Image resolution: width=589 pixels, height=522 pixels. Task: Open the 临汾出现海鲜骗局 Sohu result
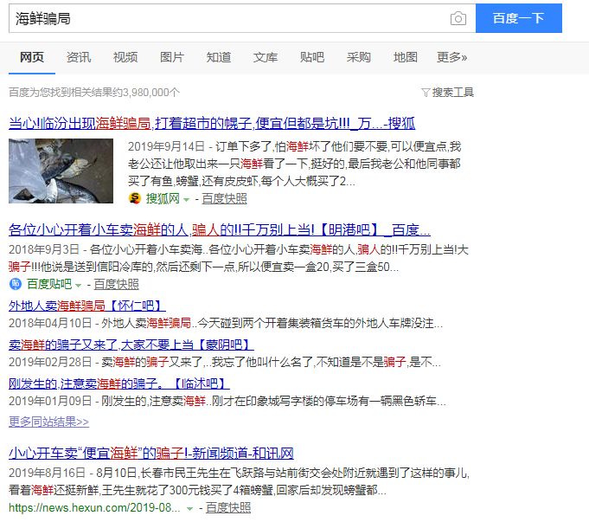212,123
